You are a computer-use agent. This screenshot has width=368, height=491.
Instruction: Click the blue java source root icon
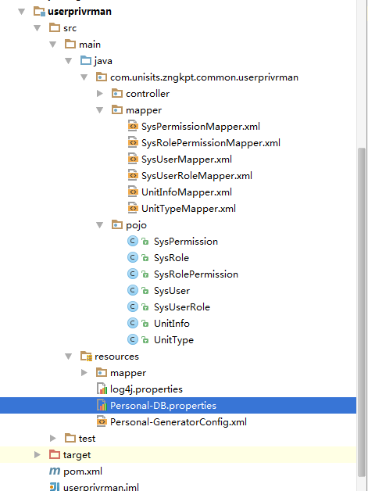click(x=86, y=60)
